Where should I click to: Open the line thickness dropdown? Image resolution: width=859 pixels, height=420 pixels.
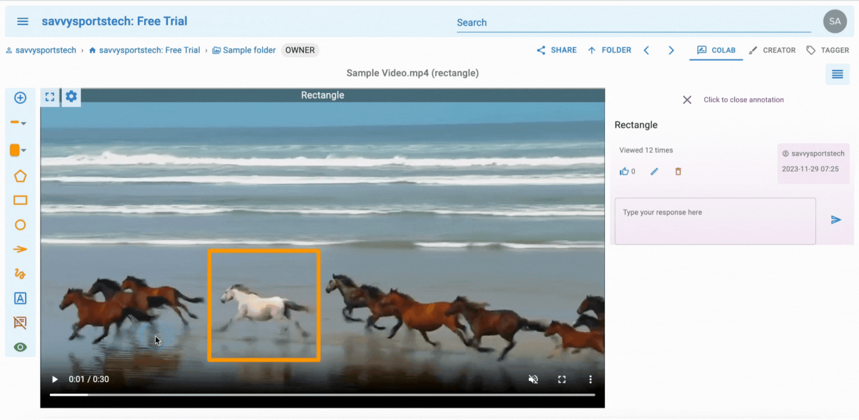(18, 122)
